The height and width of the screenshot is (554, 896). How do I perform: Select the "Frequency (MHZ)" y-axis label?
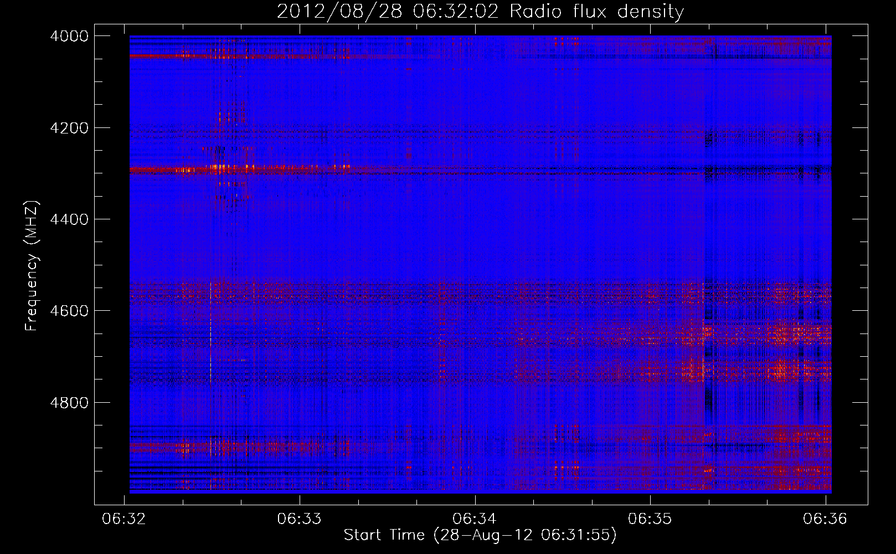click(33, 266)
